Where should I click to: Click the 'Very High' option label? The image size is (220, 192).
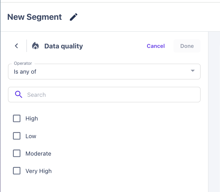pyautogui.click(x=38, y=171)
